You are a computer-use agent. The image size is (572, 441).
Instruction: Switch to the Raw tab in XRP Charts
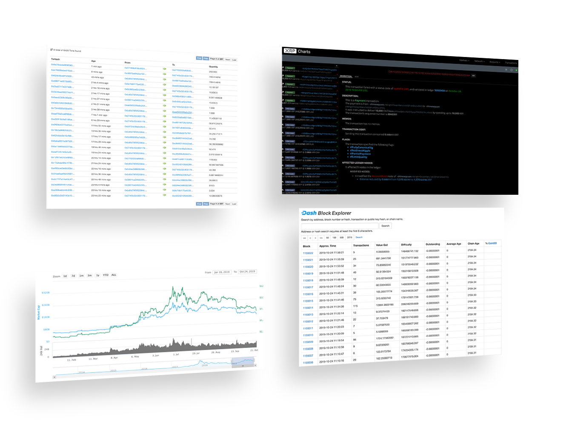point(357,77)
